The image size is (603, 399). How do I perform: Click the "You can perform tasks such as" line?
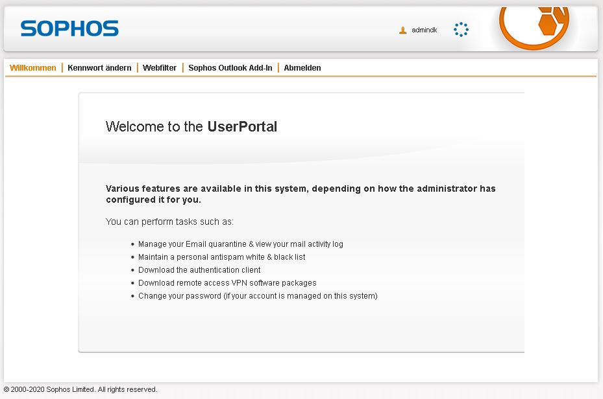(x=169, y=222)
